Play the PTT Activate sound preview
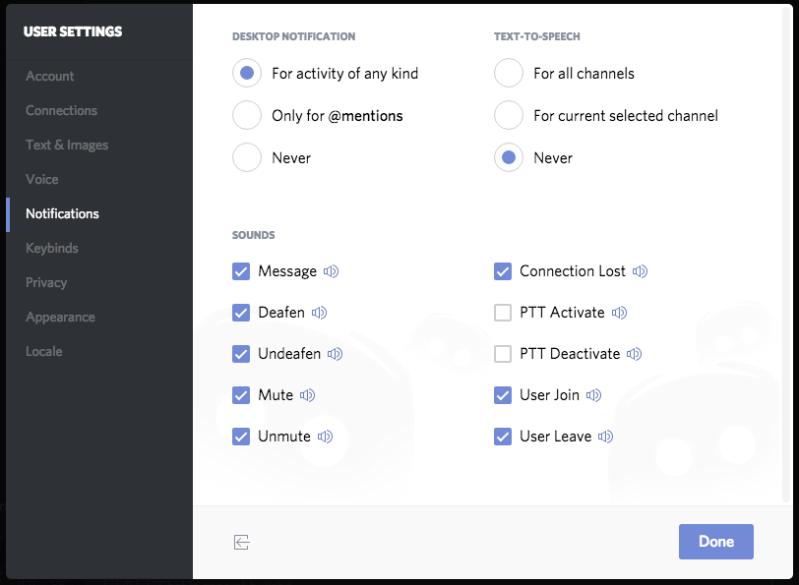799x585 pixels. [x=620, y=313]
